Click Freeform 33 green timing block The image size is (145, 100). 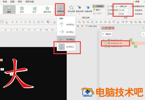coord(133,43)
